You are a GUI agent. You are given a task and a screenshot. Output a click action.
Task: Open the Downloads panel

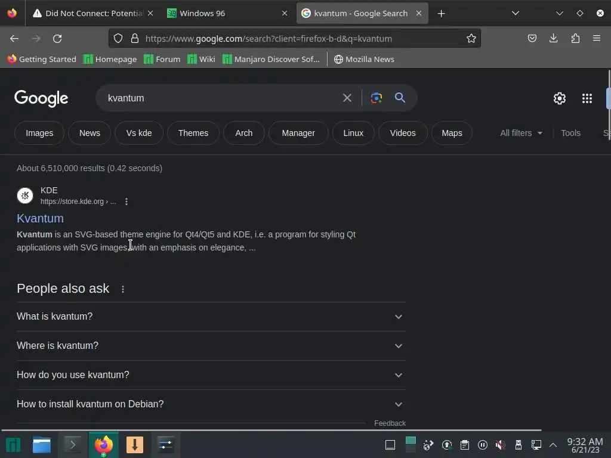(553, 39)
